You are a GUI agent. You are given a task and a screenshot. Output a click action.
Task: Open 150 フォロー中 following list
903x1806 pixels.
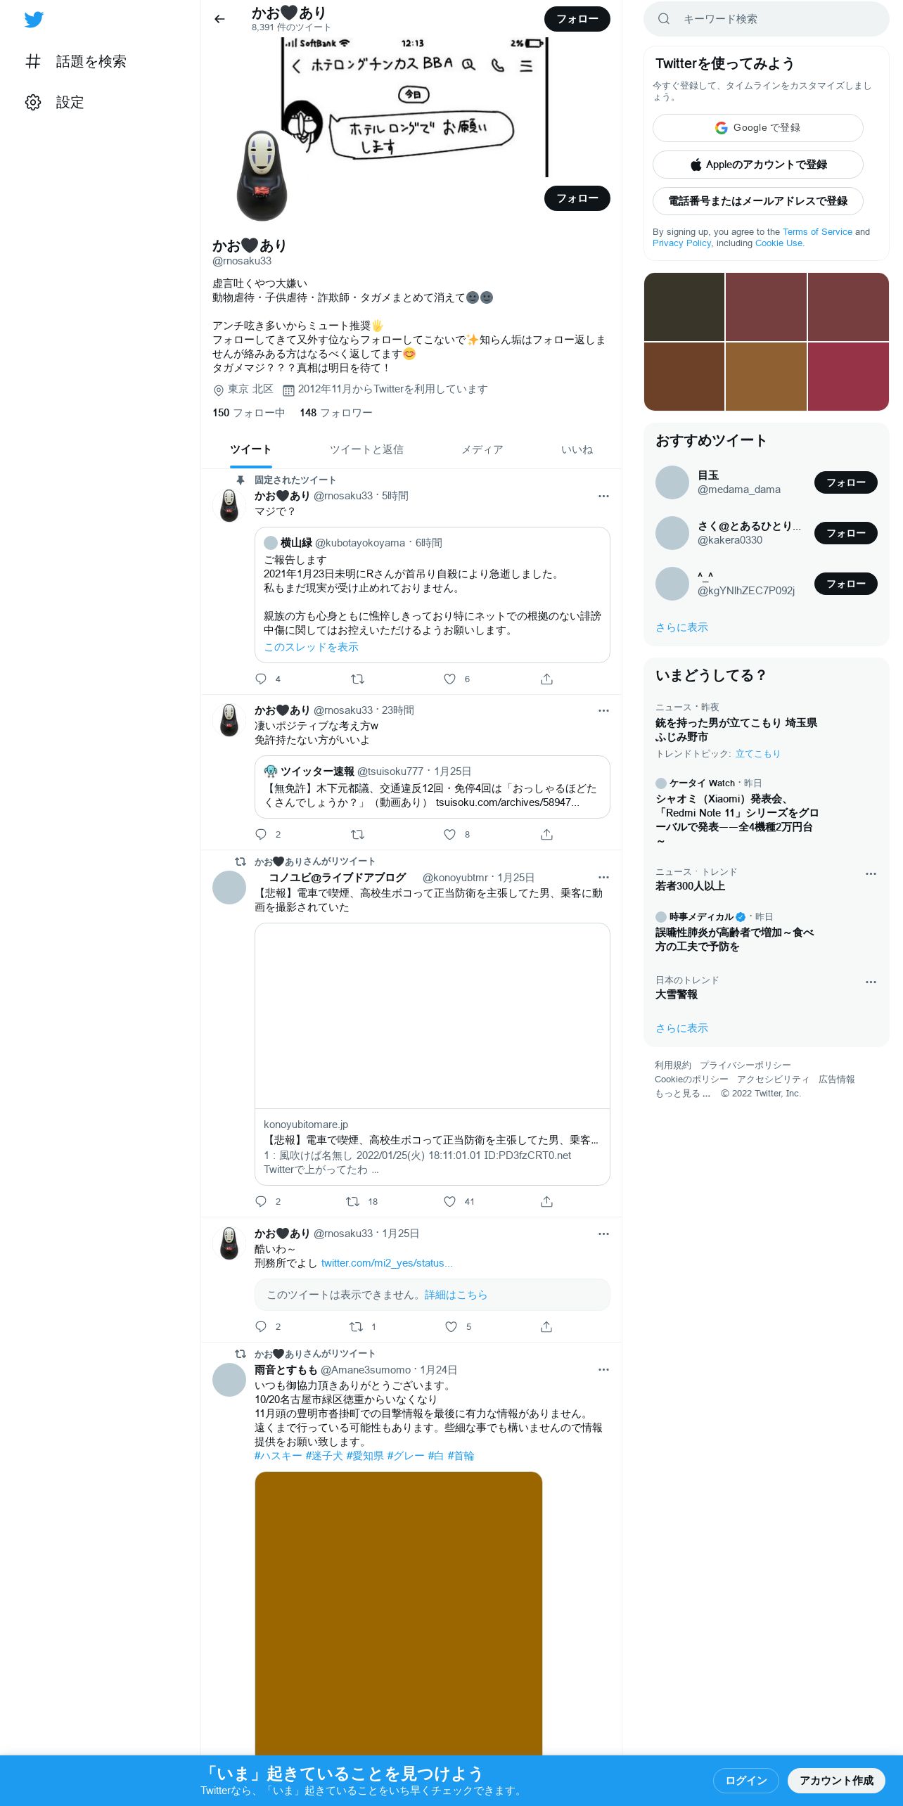(248, 413)
